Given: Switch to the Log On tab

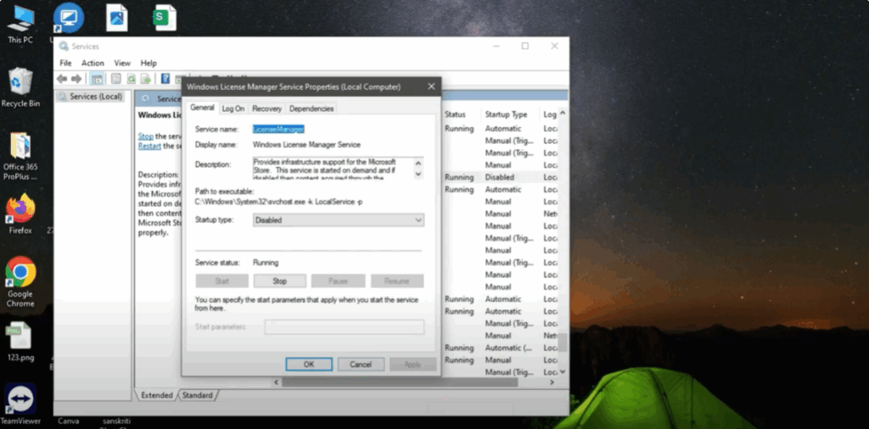Looking at the screenshot, I should point(233,109).
